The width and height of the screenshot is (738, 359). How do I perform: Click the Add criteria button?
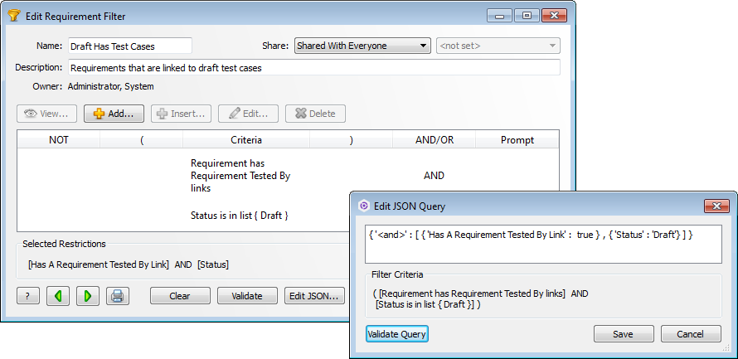pyautogui.click(x=114, y=114)
